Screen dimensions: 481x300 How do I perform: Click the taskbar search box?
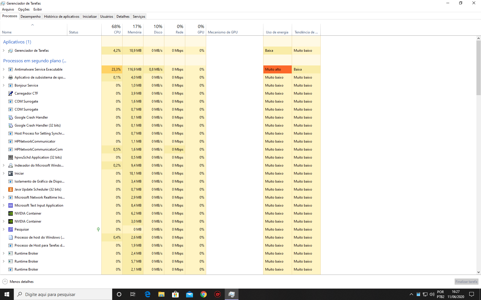pyautogui.click(x=63, y=294)
